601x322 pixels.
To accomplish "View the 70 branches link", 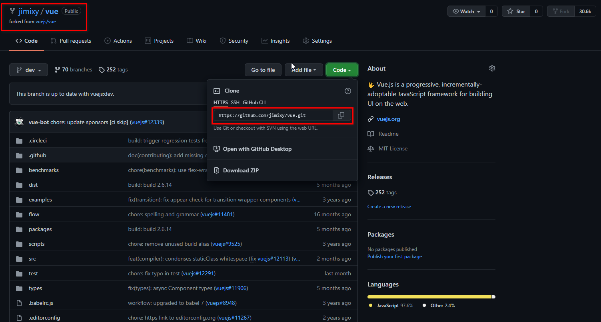I will point(73,69).
